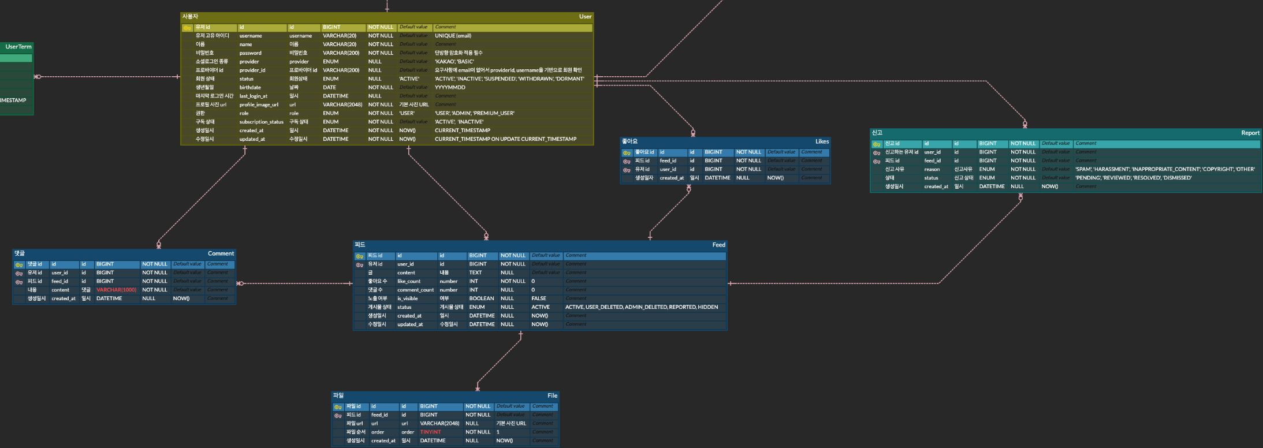Click the red VARCHAR(1000) type in Comment table
Image resolution: width=1263 pixels, height=448 pixels.
click(116, 290)
